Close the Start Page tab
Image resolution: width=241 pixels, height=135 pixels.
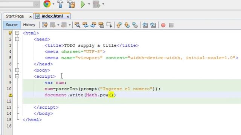click(31, 16)
